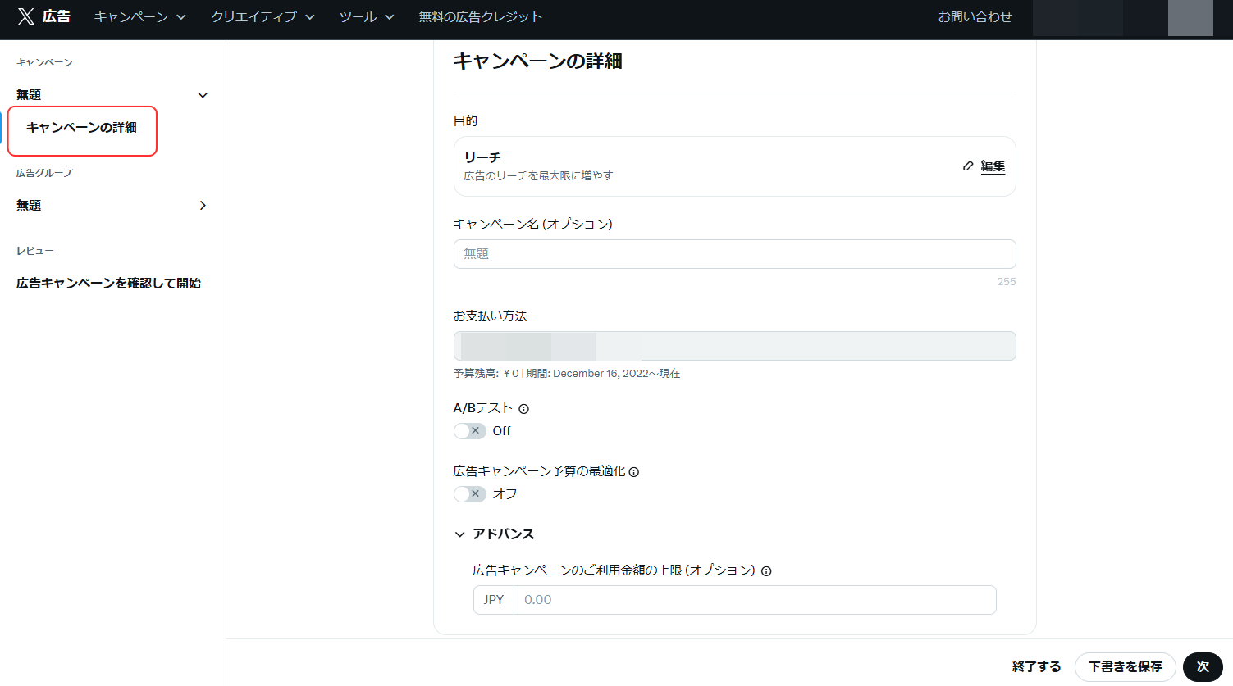Viewport: 1233px width, 686px height.
Task: Click the info icon beside 広告キャンペーン予算の最適化
Action: [634, 471]
